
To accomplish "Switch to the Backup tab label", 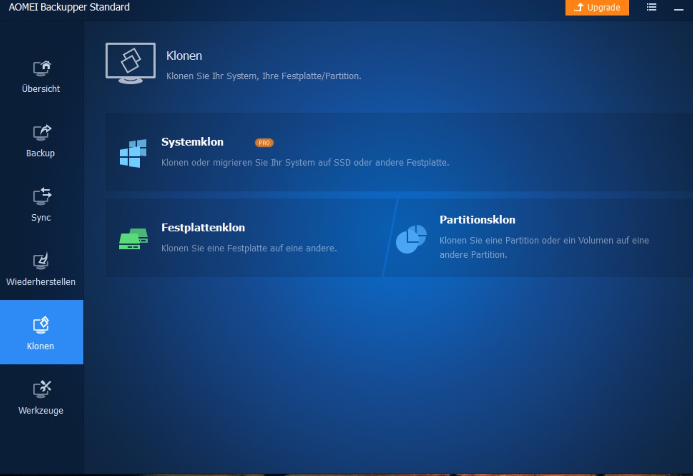I will 40,153.
